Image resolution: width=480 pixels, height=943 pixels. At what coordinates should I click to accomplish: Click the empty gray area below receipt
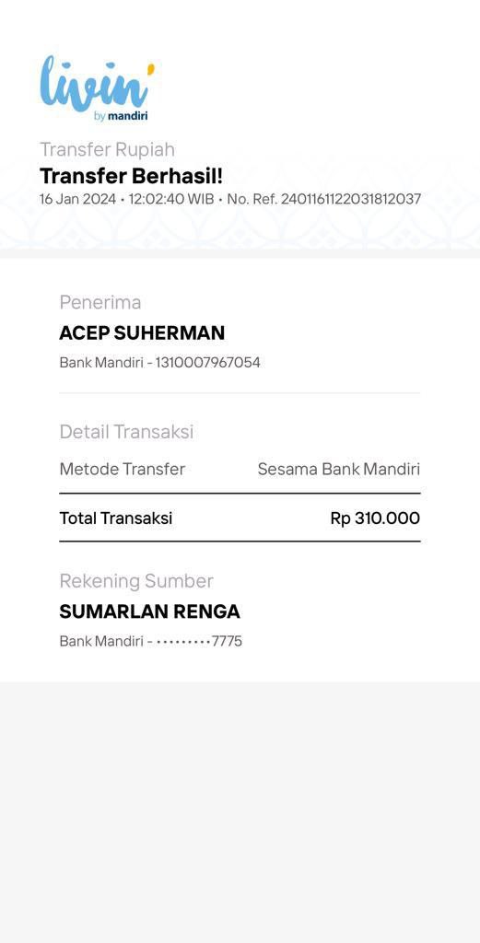(240, 812)
